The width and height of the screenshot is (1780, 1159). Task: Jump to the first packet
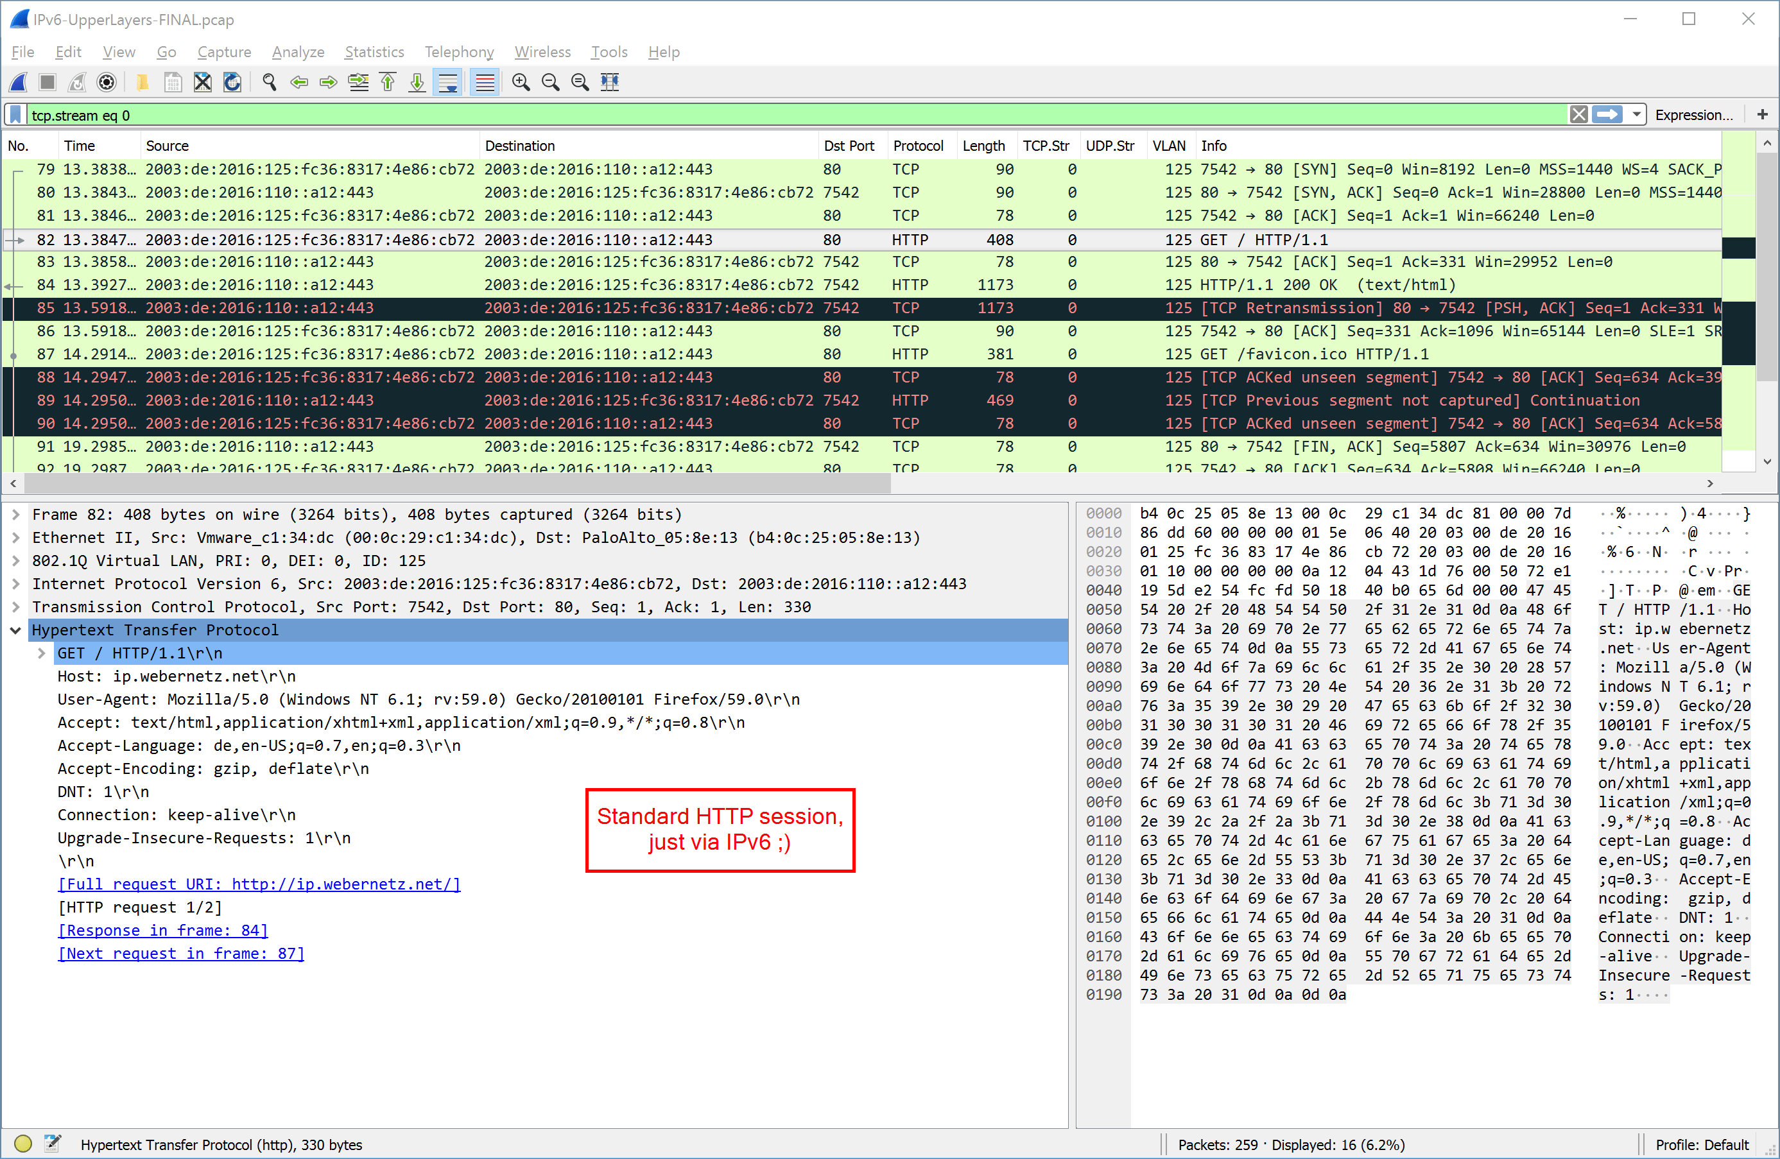pyautogui.click(x=388, y=82)
